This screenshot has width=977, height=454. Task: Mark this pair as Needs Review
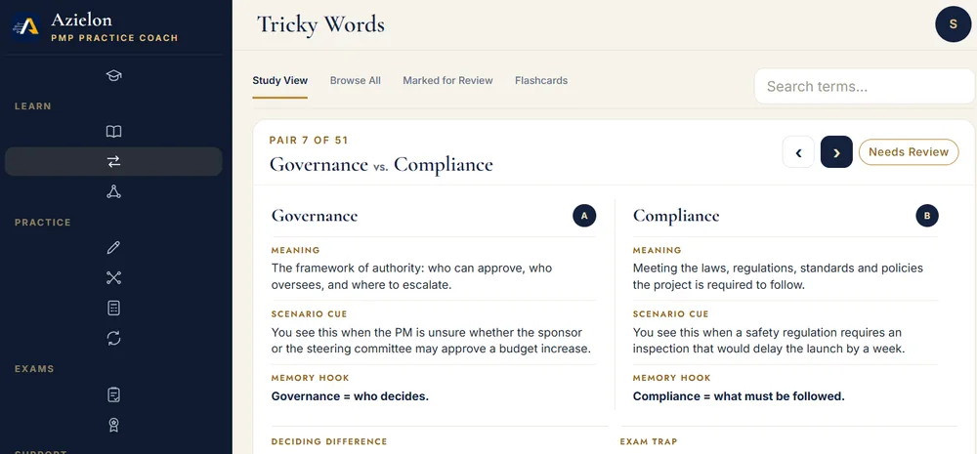point(909,152)
